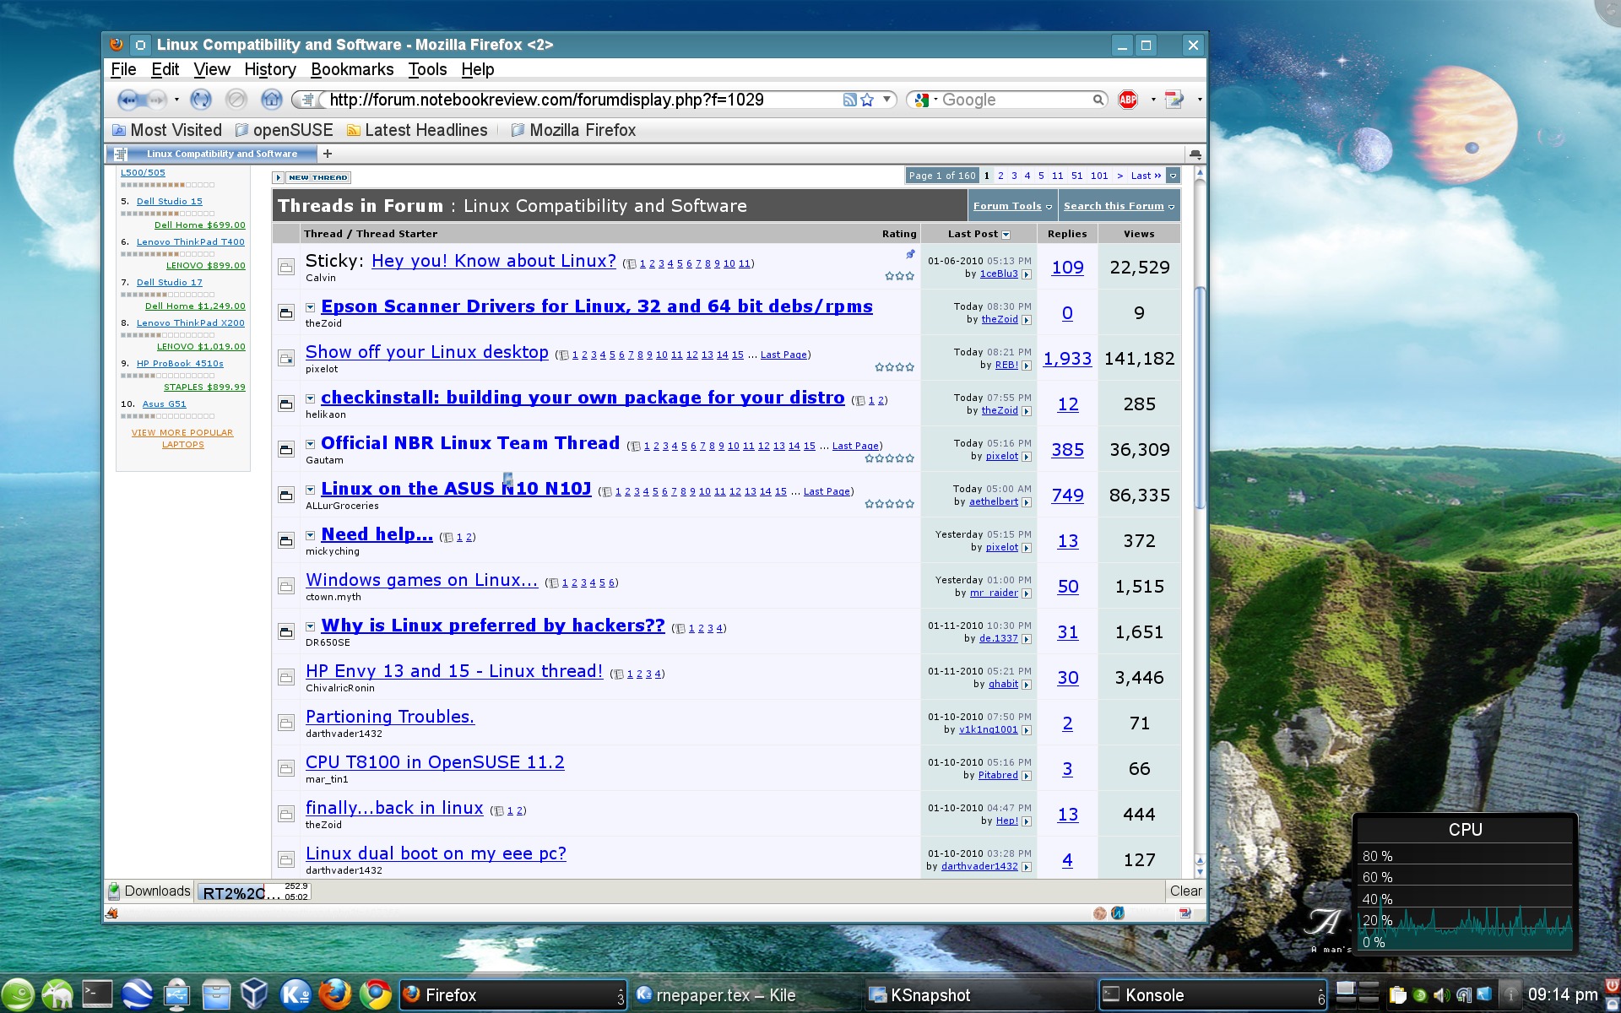This screenshot has height=1013, width=1621.
Task: Open the Klipper clipboard tray icon
Action: (1397, 995)
